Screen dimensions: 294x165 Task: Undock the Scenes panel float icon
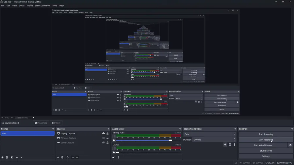53,129
